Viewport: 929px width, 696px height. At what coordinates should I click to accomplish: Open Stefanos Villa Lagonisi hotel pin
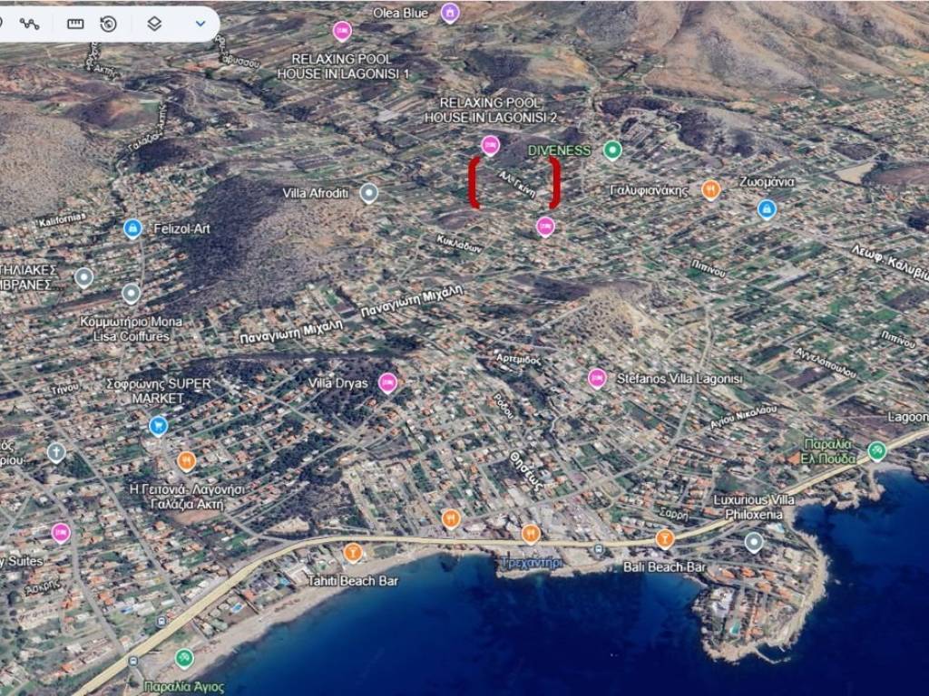pyautogui.click(x=597, y=379)
